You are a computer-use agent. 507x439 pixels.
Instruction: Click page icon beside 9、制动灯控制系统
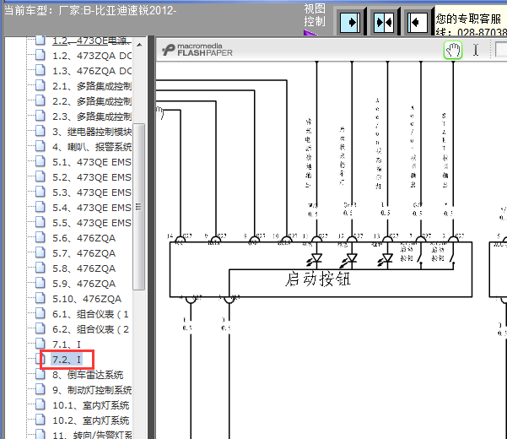(x=40, y=389)
